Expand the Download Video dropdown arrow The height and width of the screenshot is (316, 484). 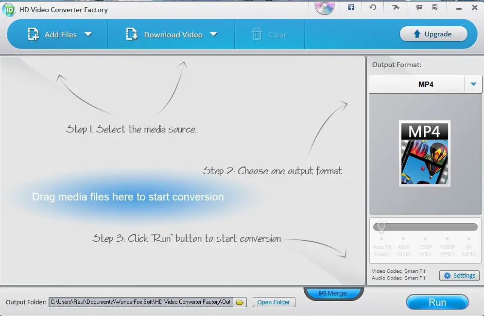click(x=214, y=34)
